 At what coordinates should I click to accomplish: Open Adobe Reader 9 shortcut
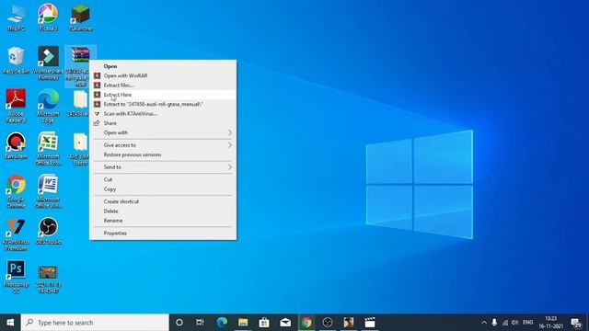16,106
